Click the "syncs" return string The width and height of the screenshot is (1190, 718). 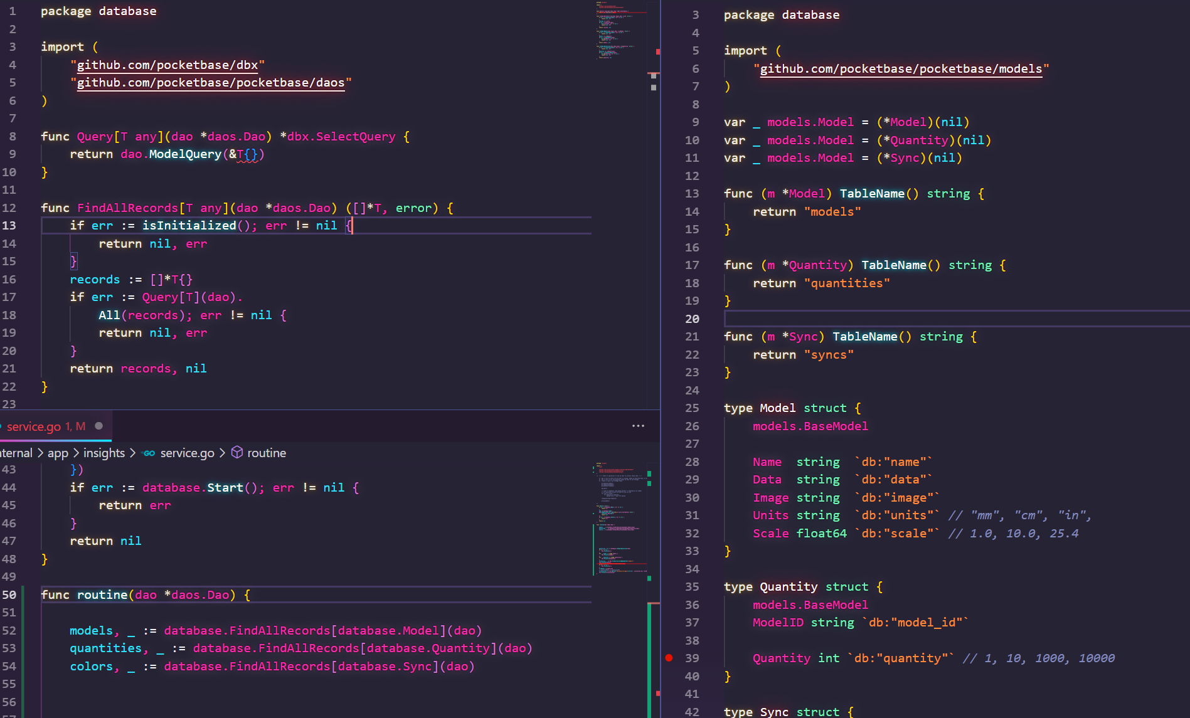(x=829, y=355)
